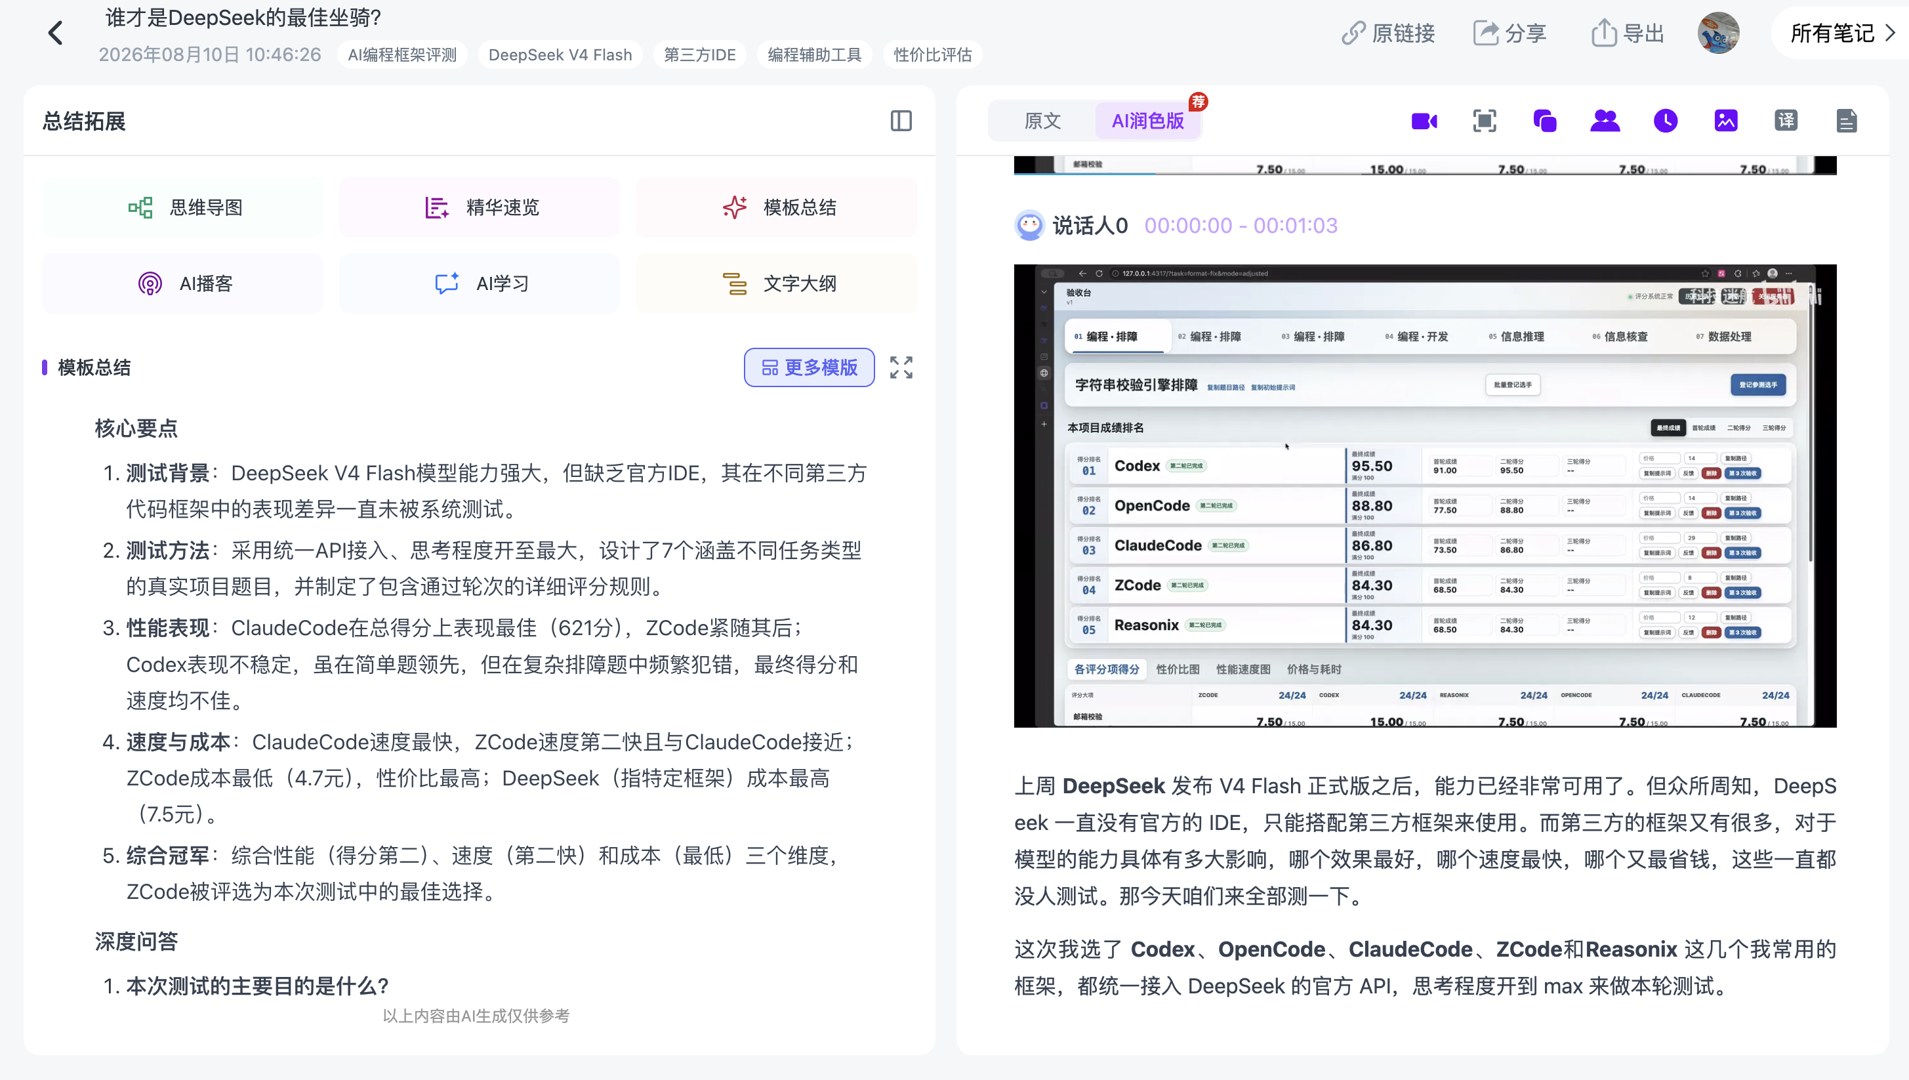Click the 深度问答 heading
The width and height of the screenshot is (1909, 1080).
(136, 942)
